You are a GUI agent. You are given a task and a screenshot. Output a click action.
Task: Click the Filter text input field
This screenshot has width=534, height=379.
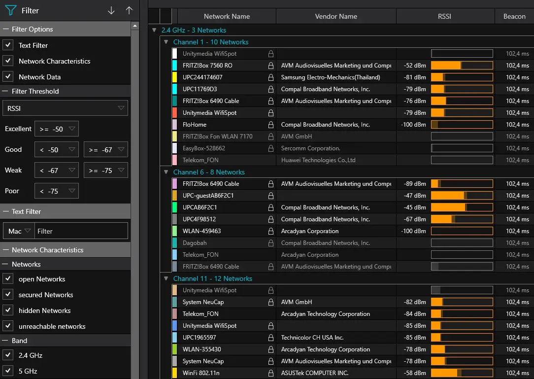[x=81, y=231]
